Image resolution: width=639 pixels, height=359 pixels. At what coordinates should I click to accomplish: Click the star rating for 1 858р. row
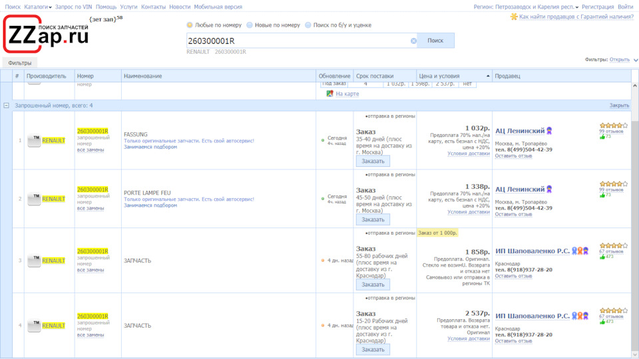[613, 245]
